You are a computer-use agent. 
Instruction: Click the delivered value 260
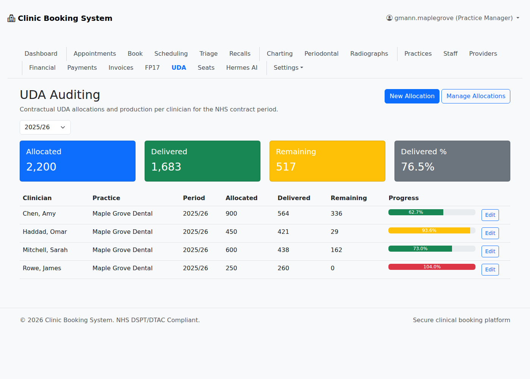pos(283,268)
